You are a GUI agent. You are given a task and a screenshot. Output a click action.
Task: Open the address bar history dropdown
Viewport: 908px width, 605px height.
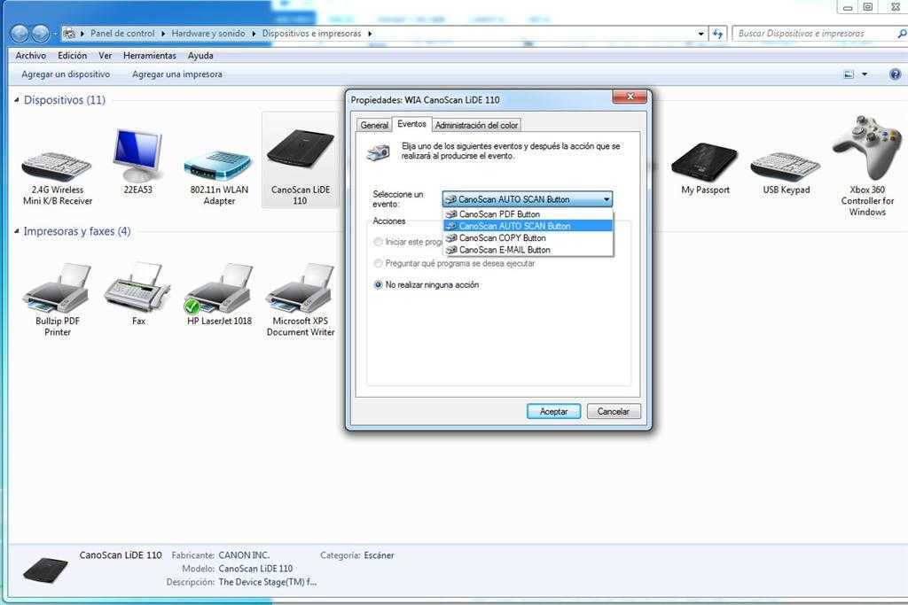coord(701,34)
